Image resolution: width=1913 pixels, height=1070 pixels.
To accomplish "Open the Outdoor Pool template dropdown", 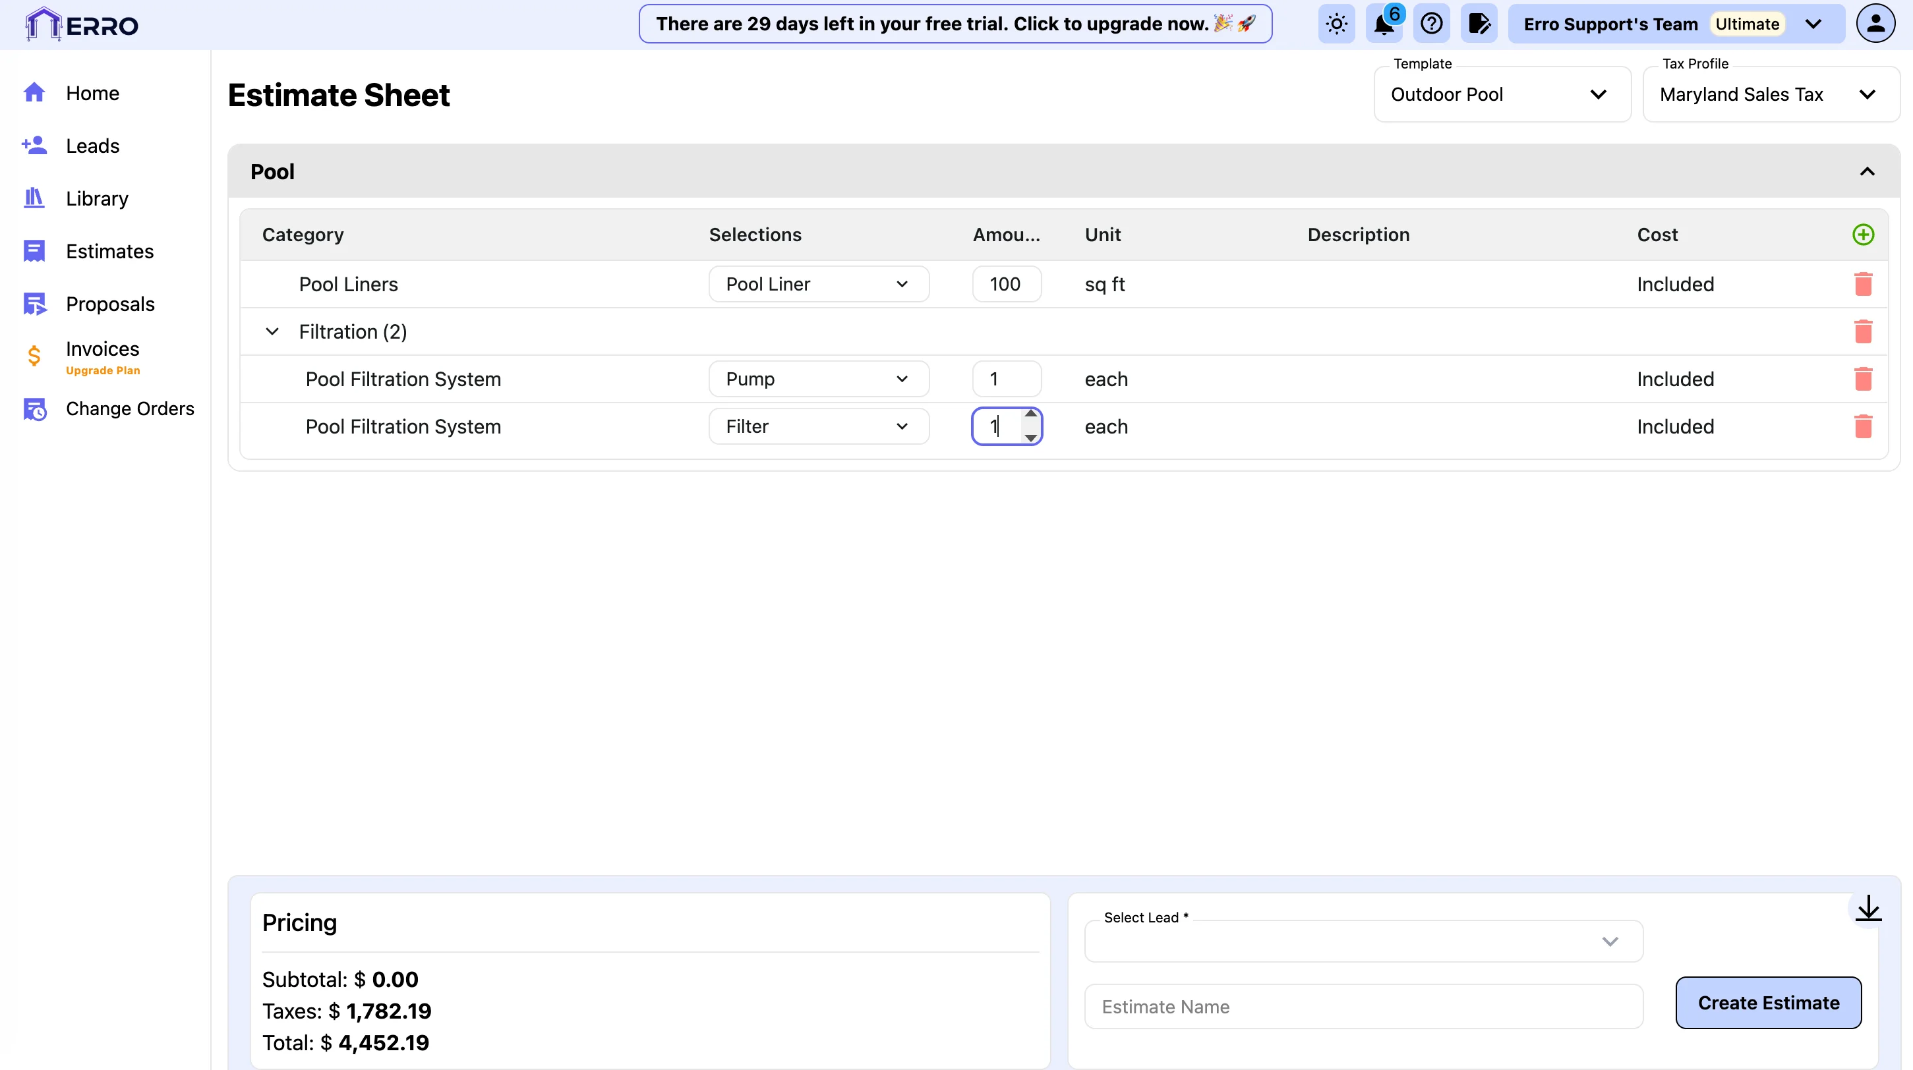I will [1502, 94].
